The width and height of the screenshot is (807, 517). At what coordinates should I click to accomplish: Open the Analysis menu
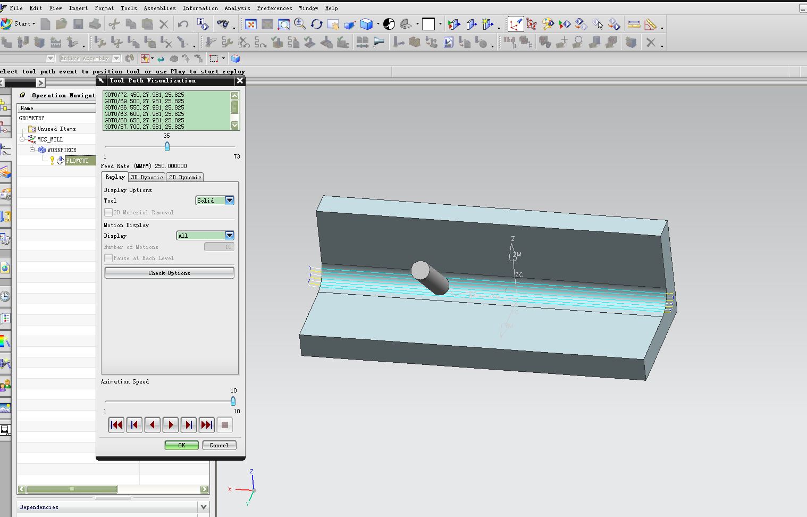tap(237, 8)
